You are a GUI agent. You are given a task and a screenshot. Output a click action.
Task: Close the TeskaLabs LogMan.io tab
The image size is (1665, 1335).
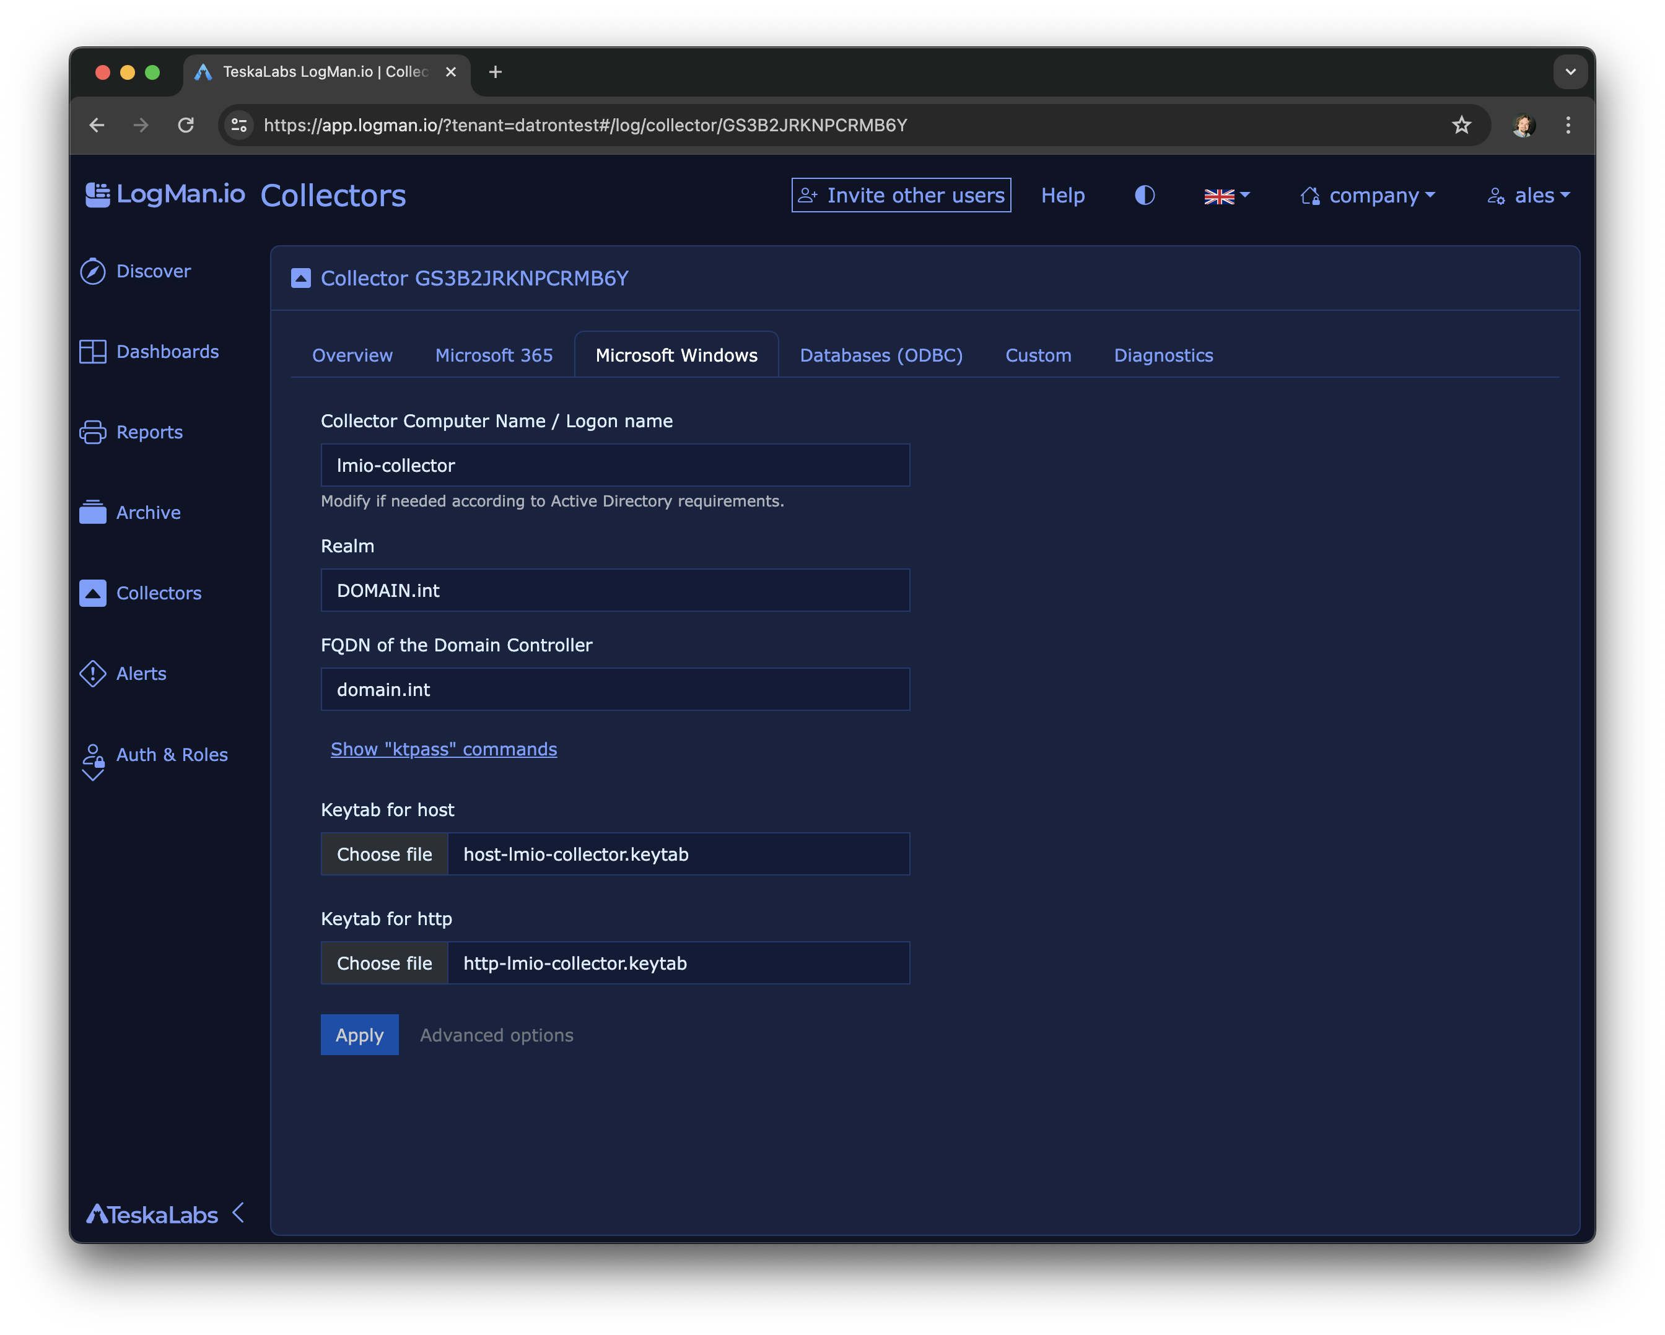[x=451, y=72]
